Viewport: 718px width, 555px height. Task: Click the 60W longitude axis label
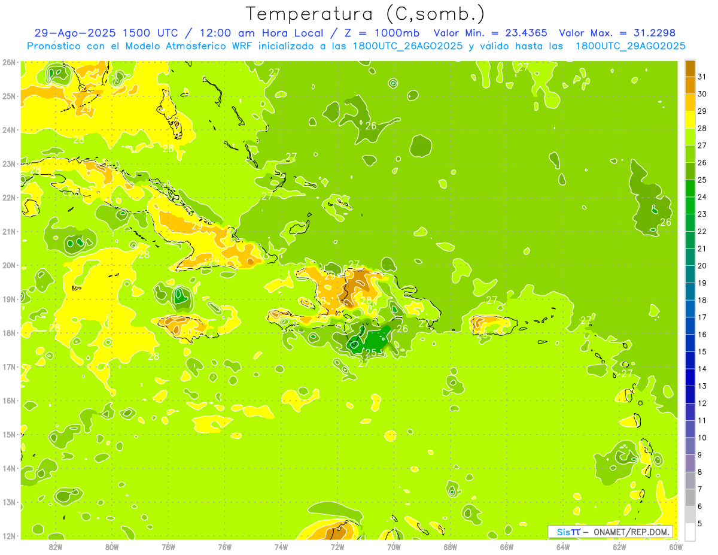pyautogui.click(x=676, y=547)
